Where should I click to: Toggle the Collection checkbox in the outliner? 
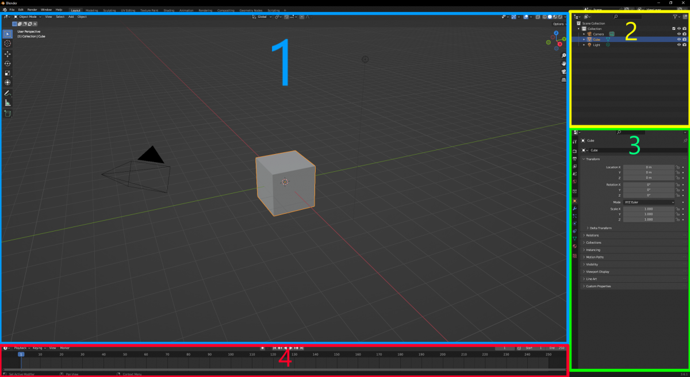(x=673, y=29)
